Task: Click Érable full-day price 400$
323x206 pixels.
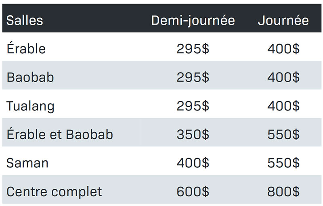Action: [x=283, y=49]
